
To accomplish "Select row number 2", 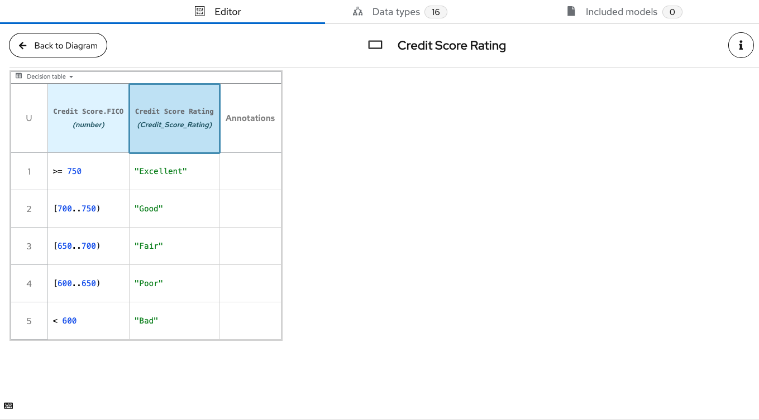I will coord(29,209).
